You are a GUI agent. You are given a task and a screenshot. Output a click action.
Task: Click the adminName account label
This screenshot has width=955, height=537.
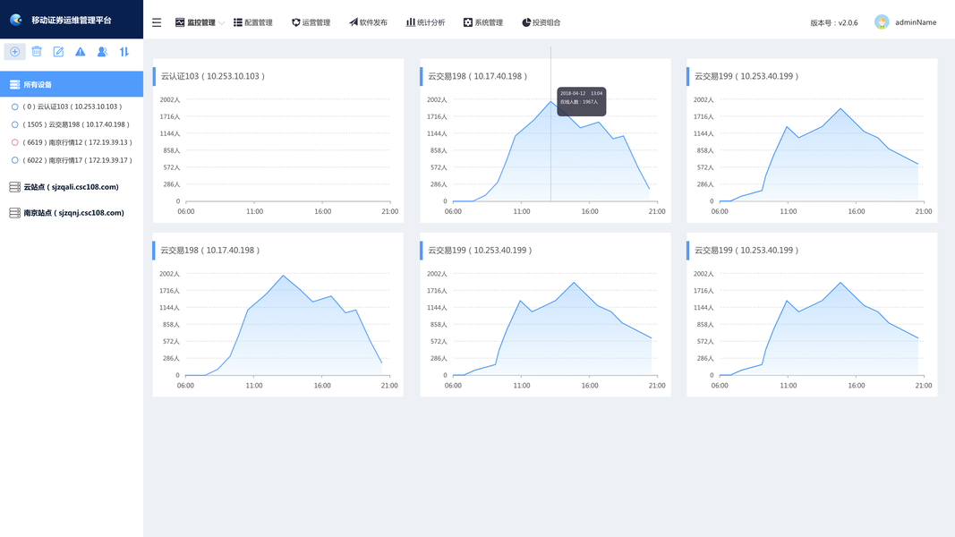[x=916, y=21]
